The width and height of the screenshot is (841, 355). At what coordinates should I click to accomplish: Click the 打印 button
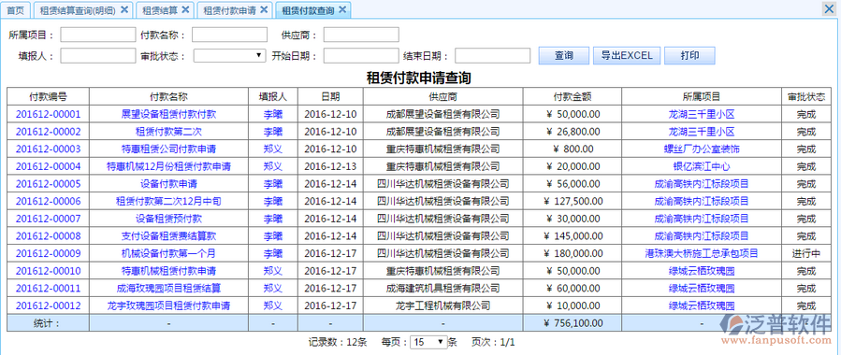[x=689, y=55]
